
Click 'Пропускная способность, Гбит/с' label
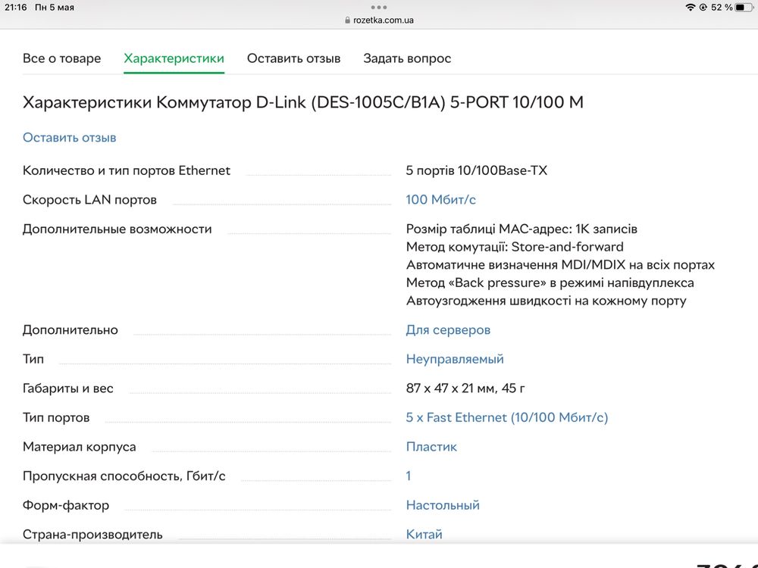pos(124,476)
